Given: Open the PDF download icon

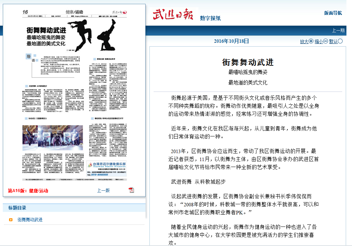Looking at the screenshot, I should click(131, 190).
